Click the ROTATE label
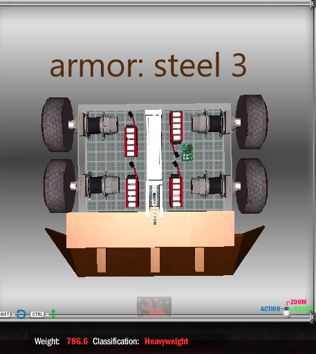 [304, 309]
